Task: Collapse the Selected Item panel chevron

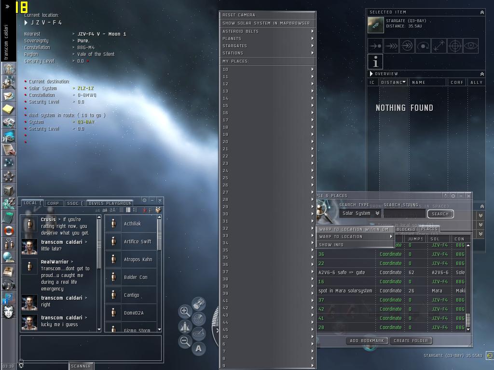Action: pyautogui.click(x=482, y=12)
